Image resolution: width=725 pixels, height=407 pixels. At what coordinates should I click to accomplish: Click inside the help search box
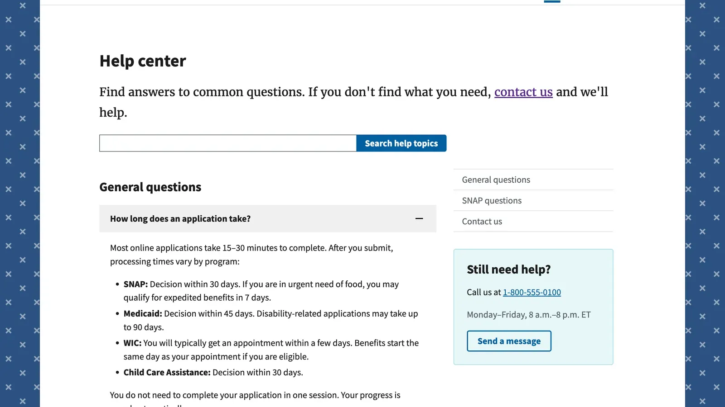227,143
